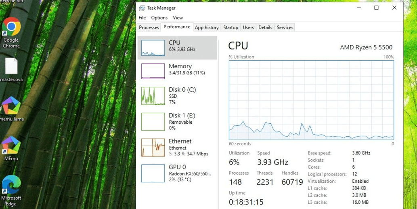Select the CPU mini graph thumbnail

[x=153, y=48]
